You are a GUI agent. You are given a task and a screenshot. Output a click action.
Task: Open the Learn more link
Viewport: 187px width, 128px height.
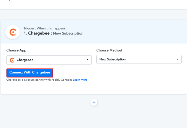click(80, 80)
